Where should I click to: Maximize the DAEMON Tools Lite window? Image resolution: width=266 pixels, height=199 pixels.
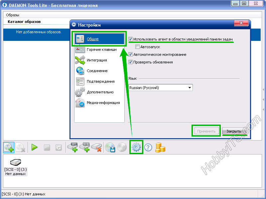pos(244,3)
